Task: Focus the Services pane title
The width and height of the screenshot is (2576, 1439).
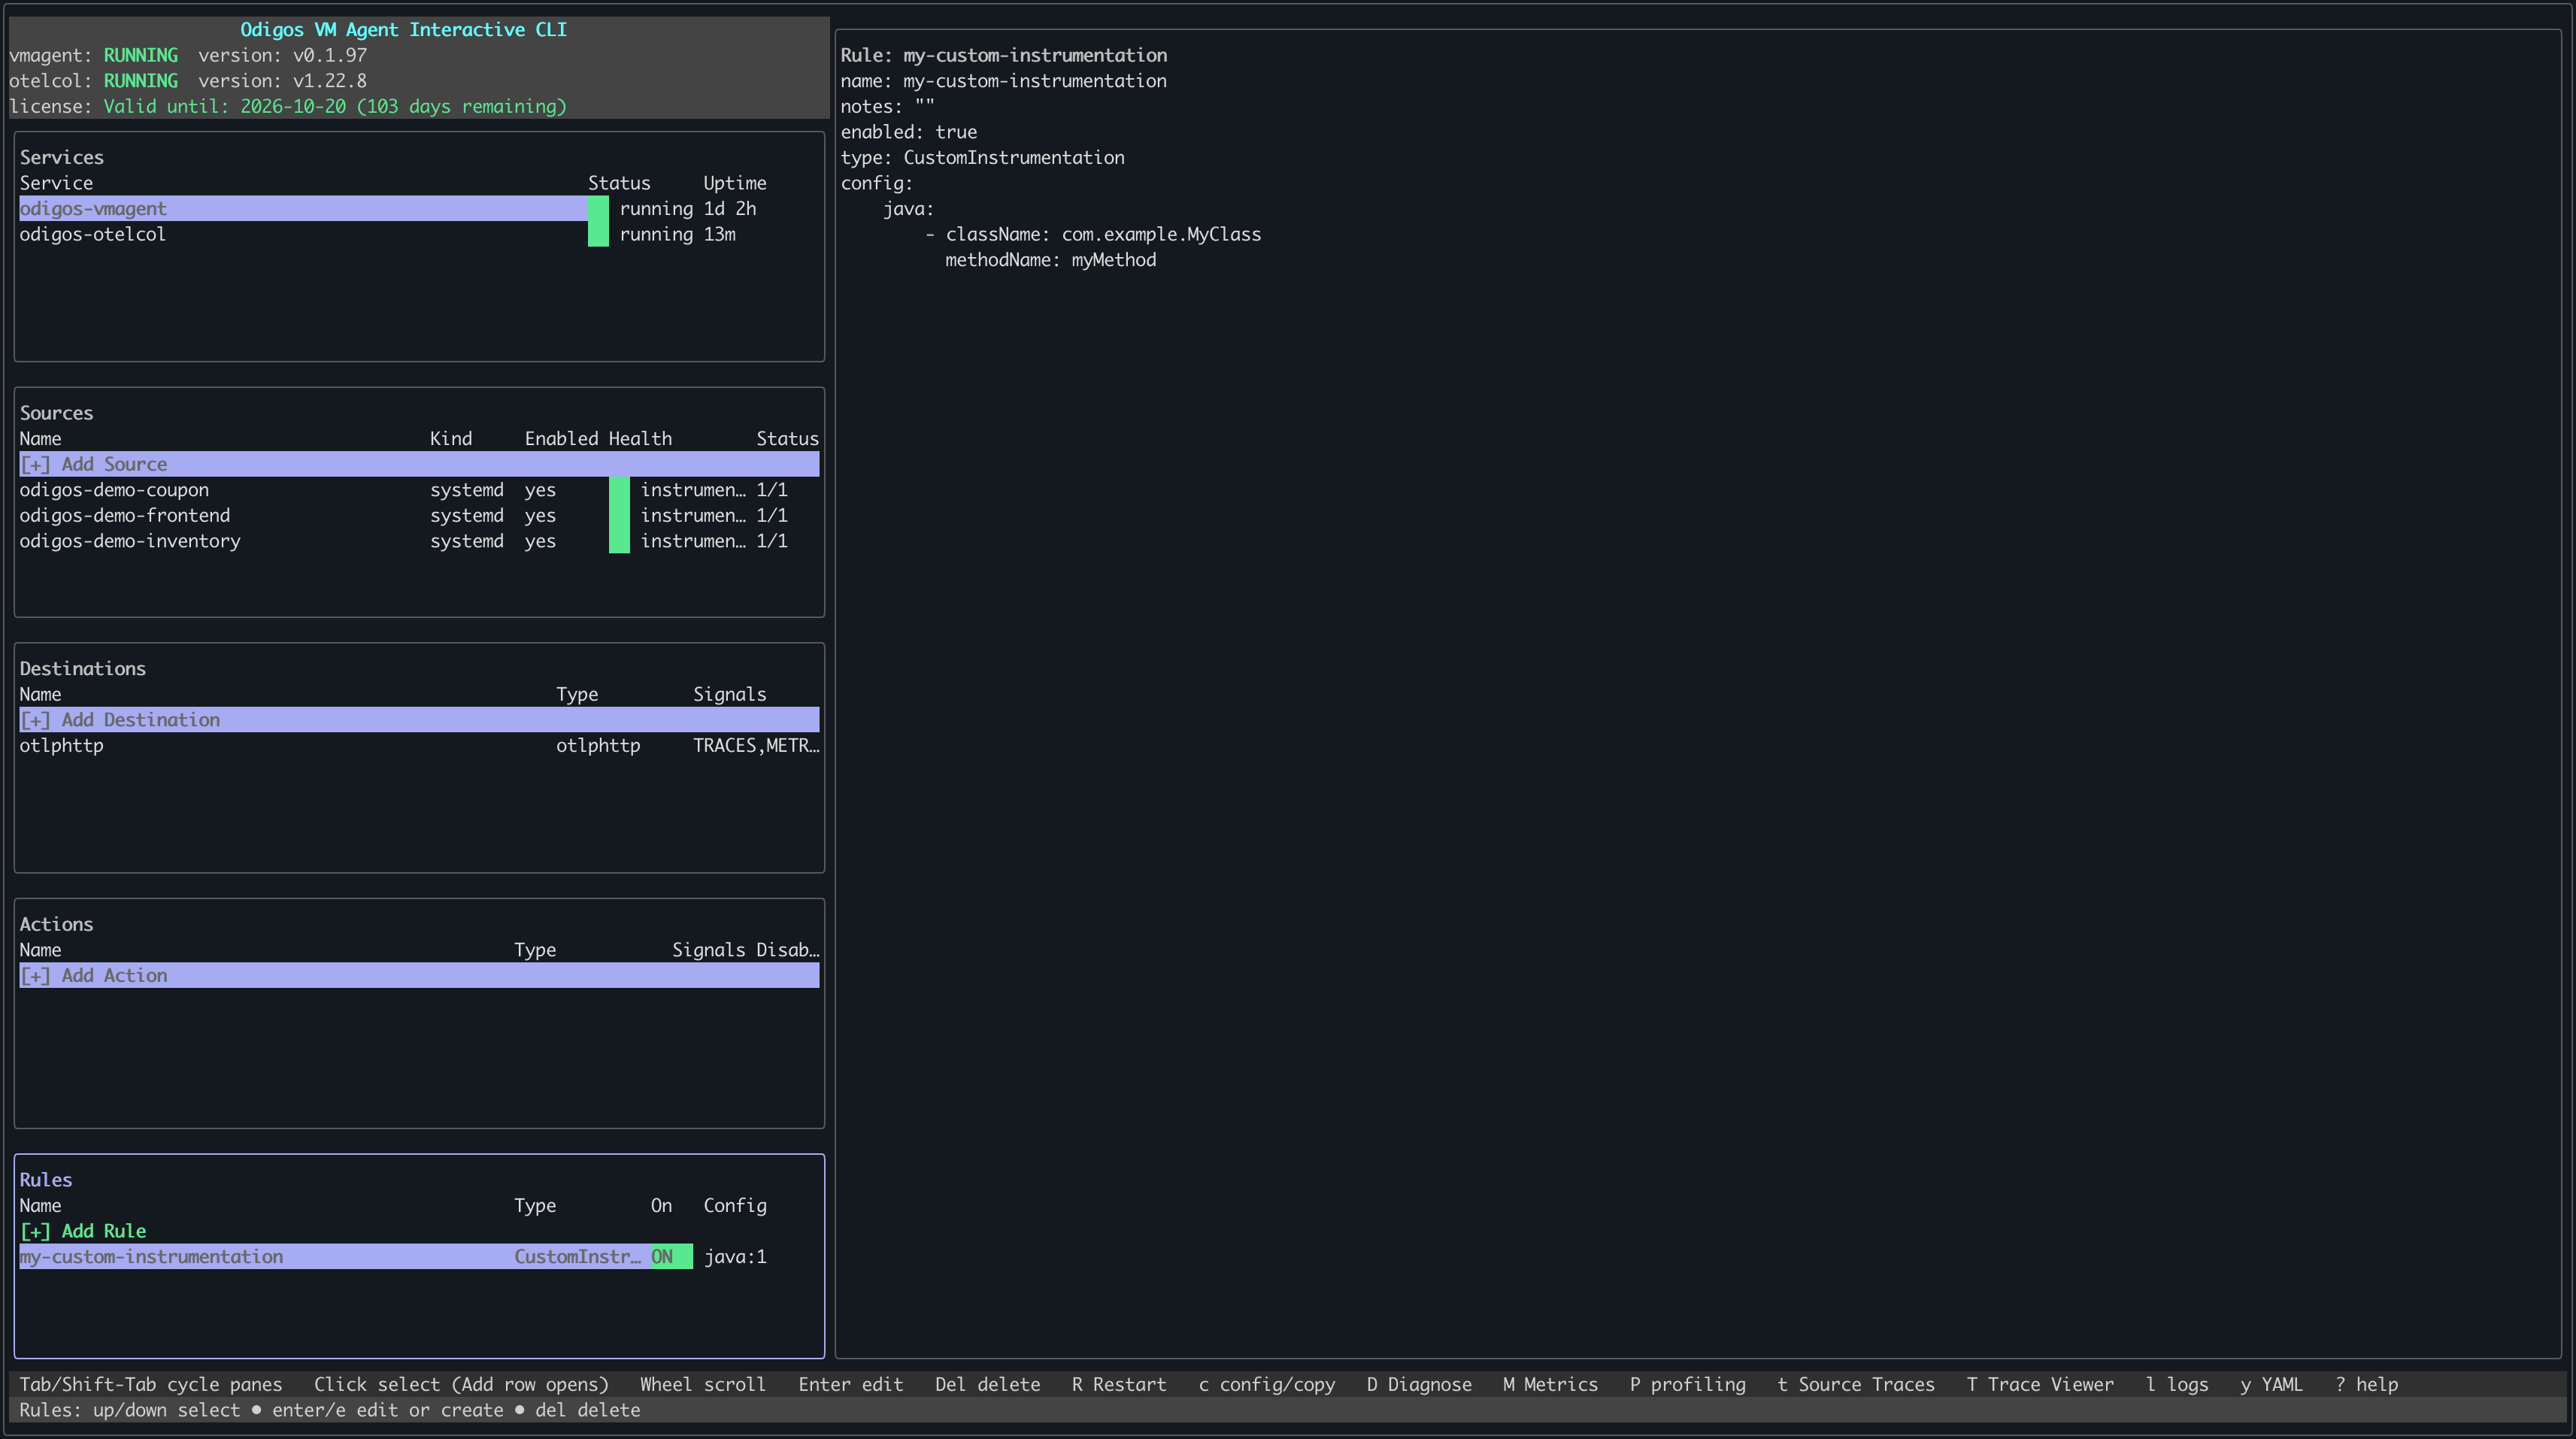Action: 62,158
